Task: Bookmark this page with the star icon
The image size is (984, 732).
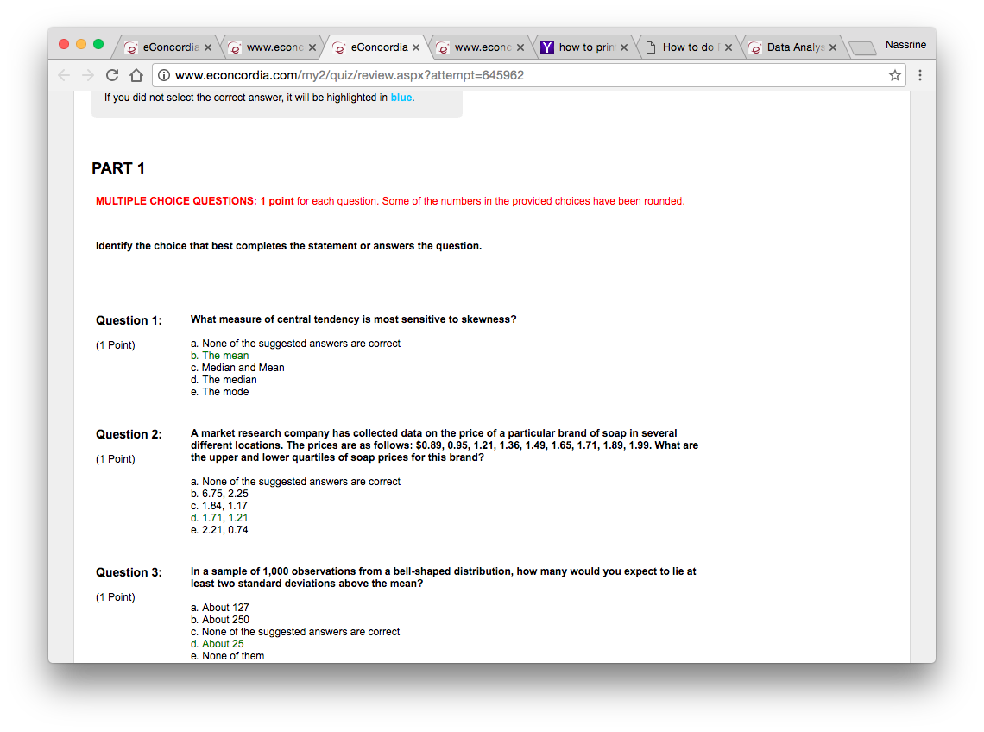Action: (x=895, y=75)
